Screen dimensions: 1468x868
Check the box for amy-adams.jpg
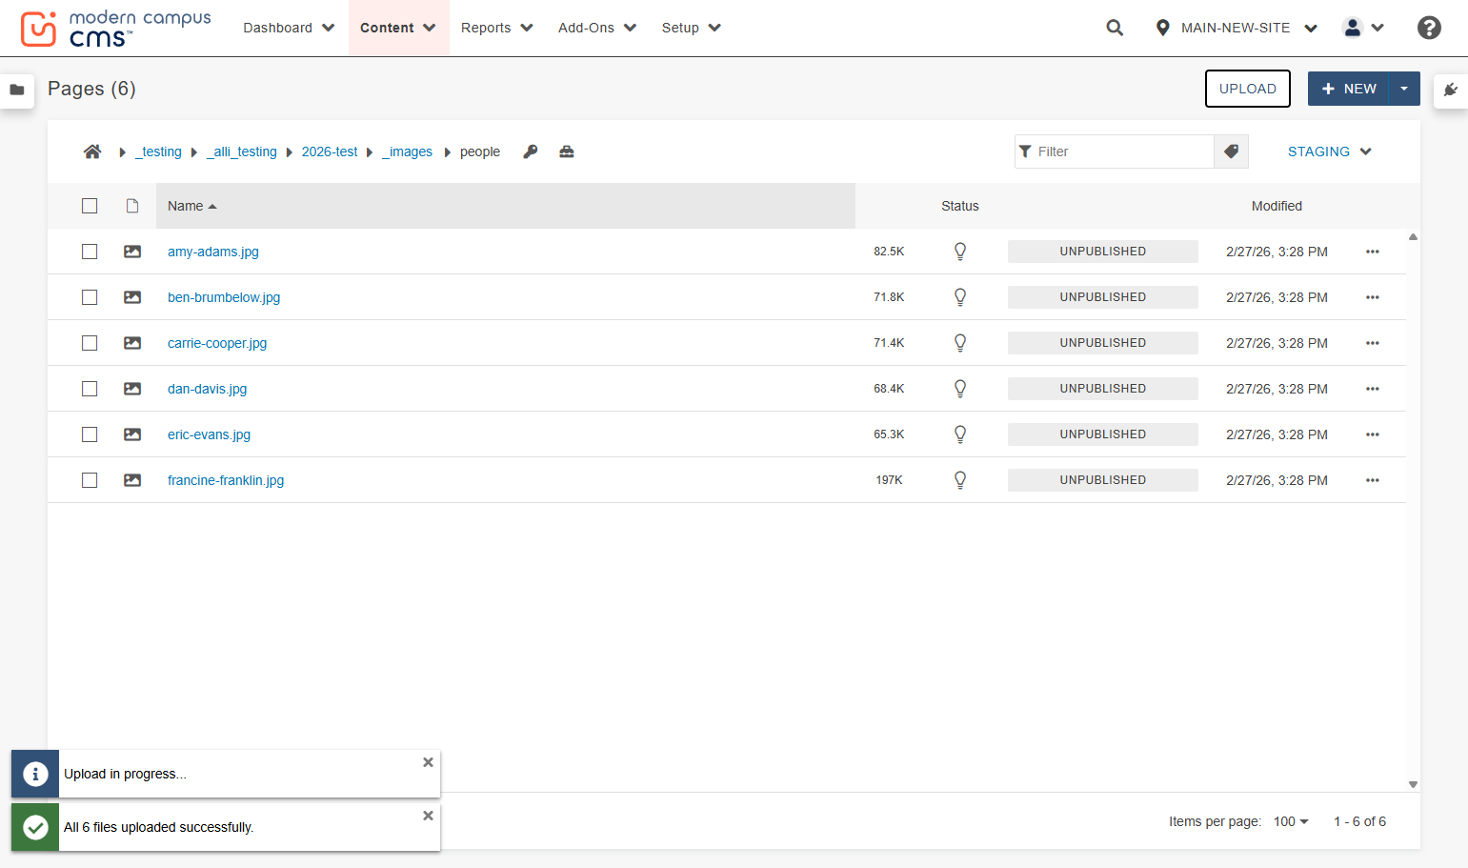pyautogui.click(x=90, y=252)
